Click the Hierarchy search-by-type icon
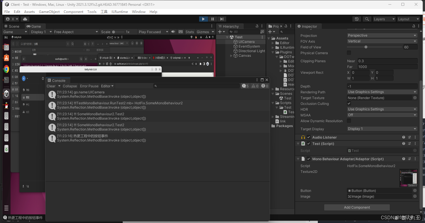 [x=262, y=32]
